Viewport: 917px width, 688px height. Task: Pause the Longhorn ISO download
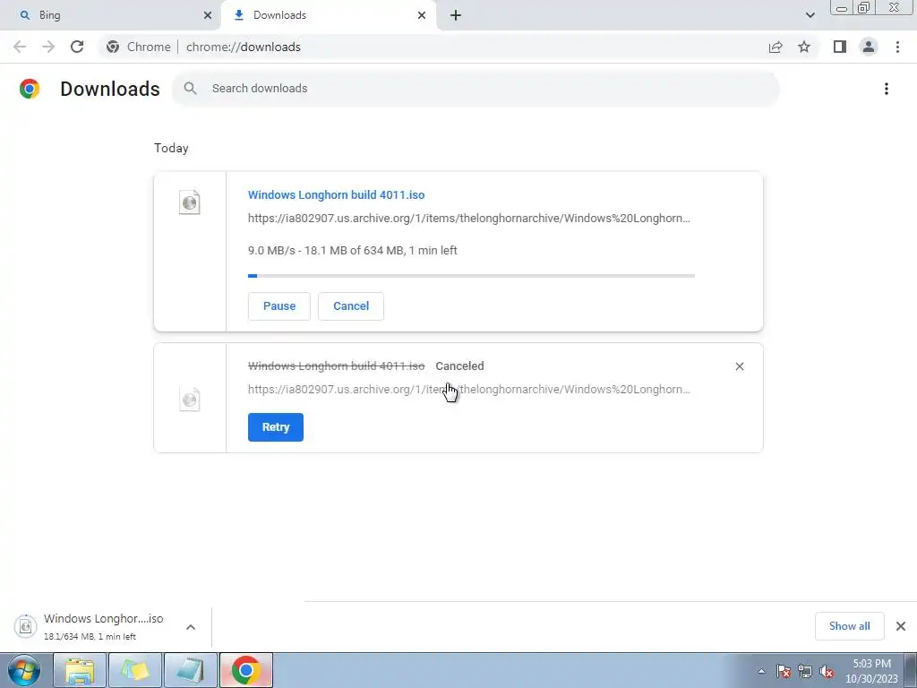tap(279, 306)
